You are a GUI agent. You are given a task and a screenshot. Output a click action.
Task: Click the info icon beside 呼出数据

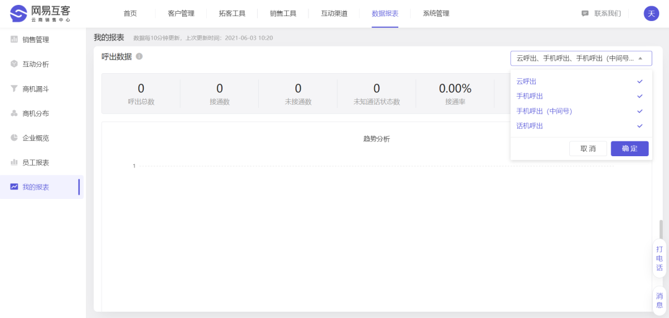[x=139, y=56]
